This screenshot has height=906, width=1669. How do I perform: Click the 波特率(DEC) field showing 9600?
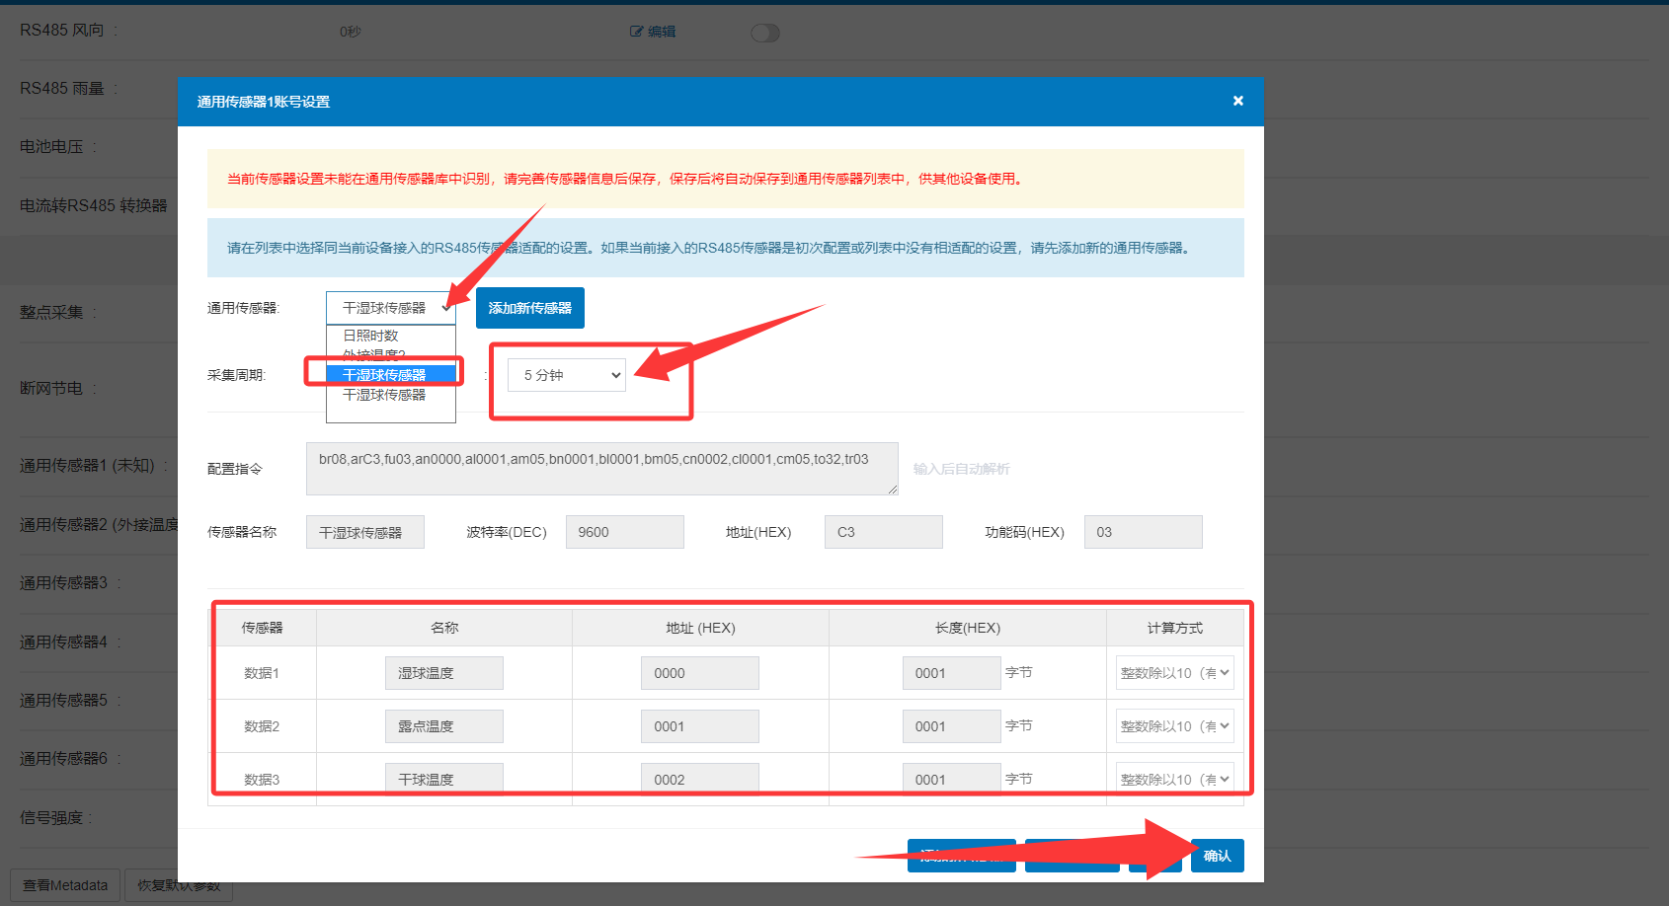624,532
